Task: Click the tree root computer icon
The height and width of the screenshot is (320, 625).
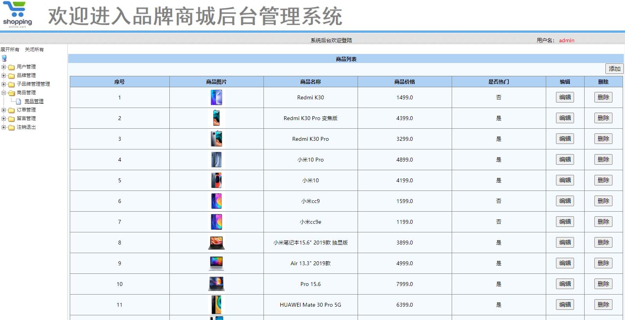Action: 4,58
